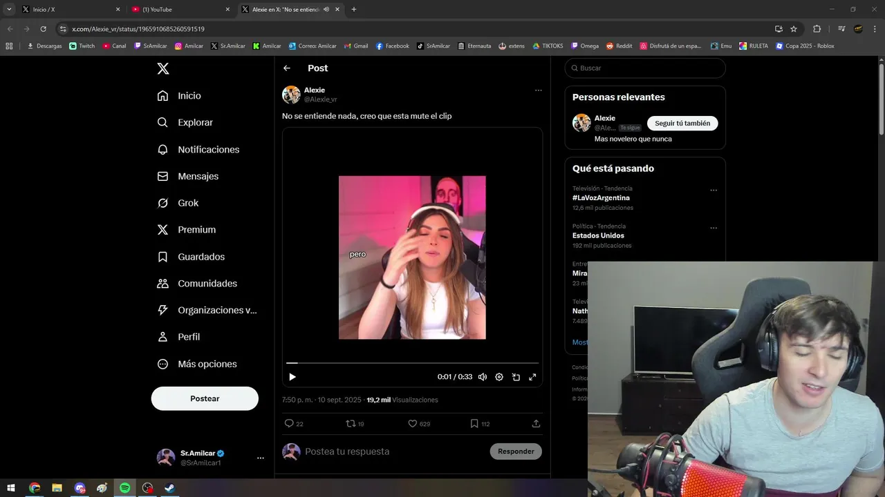Image resolution: width=885 pixels, height=497 pixels.
Task: Open options for Estados Unidos trend
Action: (714, 228)
